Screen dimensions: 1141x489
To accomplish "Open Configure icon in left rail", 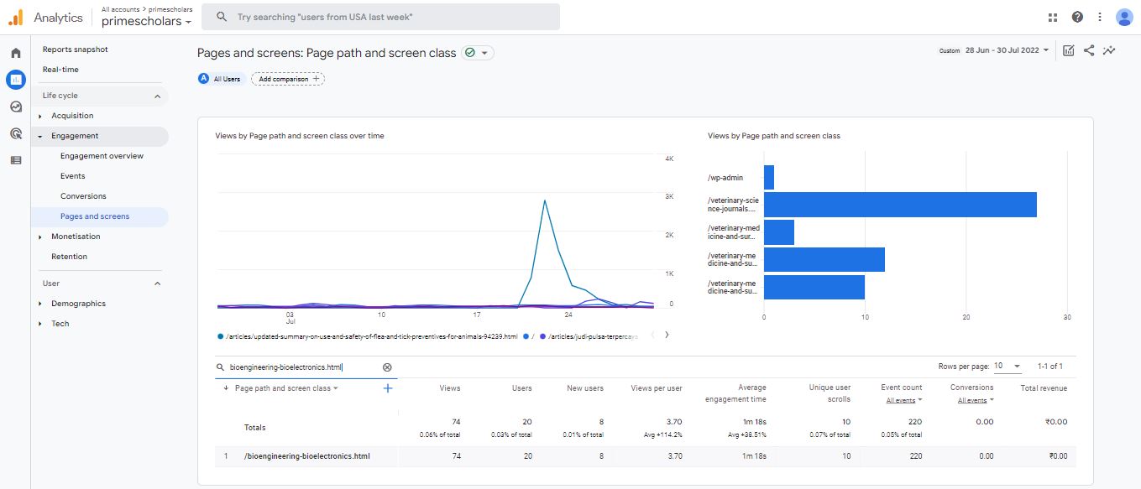I will pyautogui.click(x=16, y=160).
